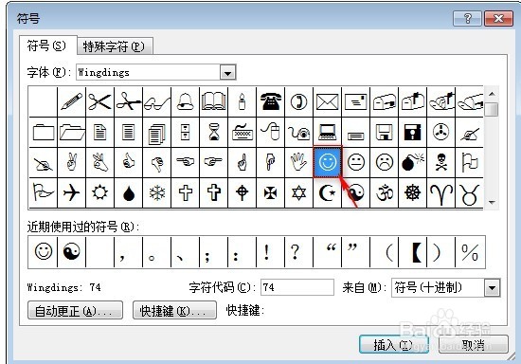Select the bell symbol

[x=185, y=101]
